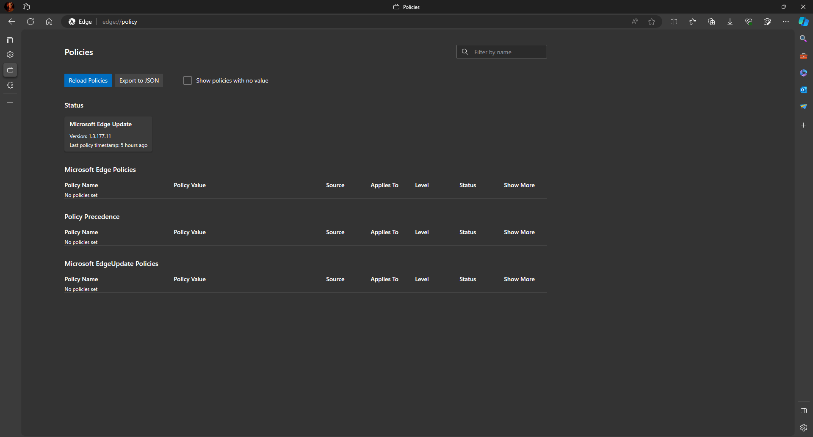The width and height of the screenshot is (813, 437).
Task: Switch to the Extensions puzzle-piece tab
Action: click(10, 85)
